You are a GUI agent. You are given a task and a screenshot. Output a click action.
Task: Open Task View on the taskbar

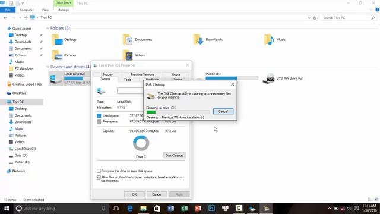coord(116,209)
